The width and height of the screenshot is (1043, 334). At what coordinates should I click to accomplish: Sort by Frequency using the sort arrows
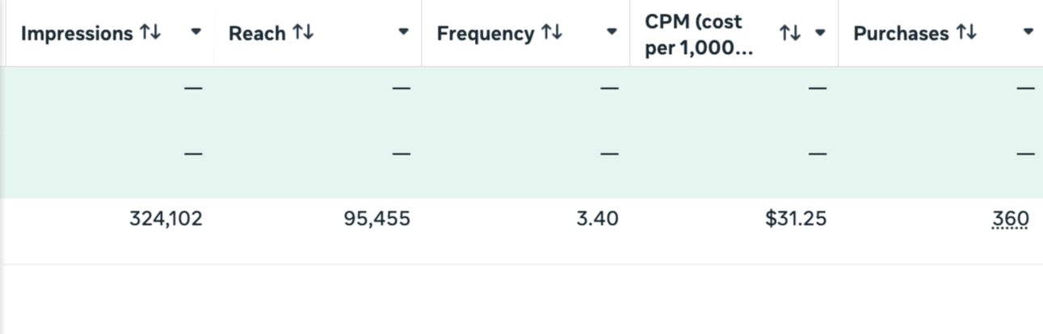552,33
